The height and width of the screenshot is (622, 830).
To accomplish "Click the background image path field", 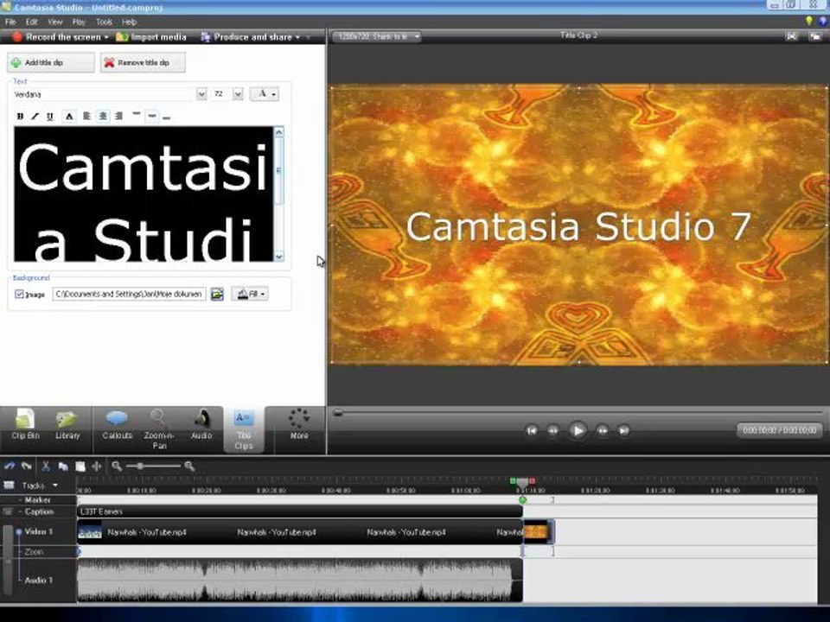I will (x=129, y=294).
